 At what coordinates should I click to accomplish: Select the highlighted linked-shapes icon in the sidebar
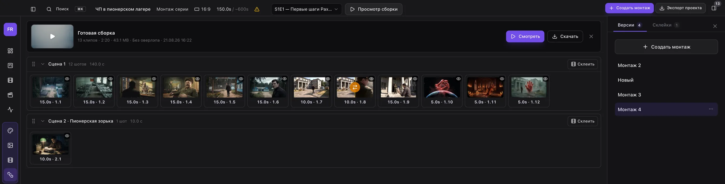click(10, 175)
